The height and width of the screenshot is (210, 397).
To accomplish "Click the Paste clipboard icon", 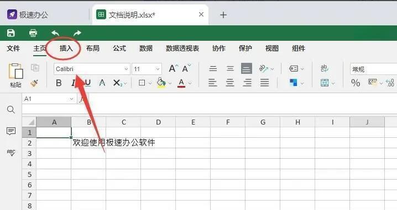I will (15, 71).
